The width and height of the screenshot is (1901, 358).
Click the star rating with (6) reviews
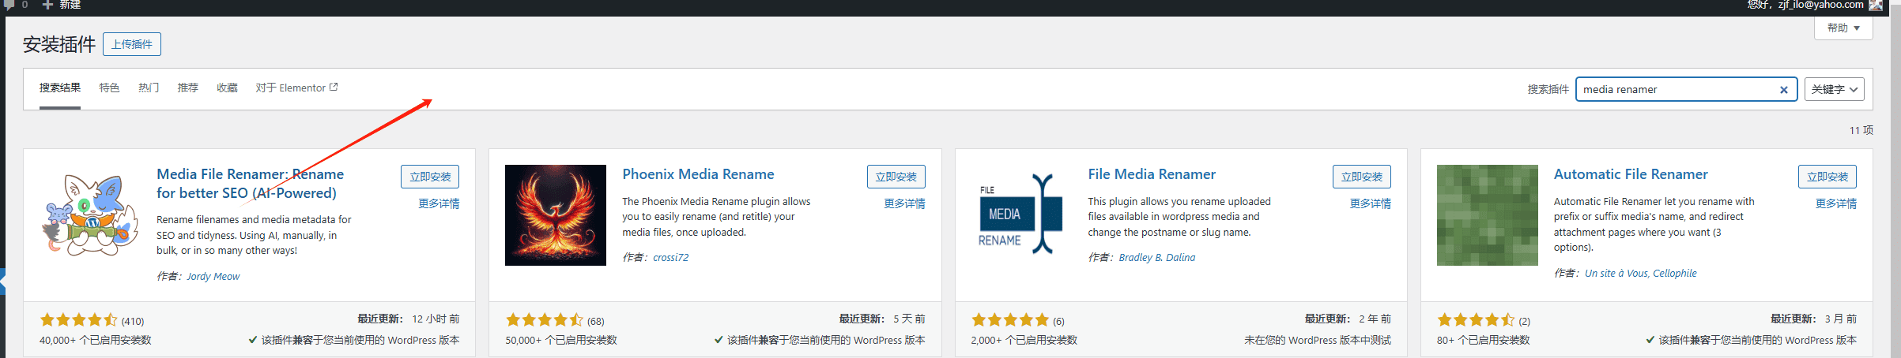click(x=1017, y=320)
